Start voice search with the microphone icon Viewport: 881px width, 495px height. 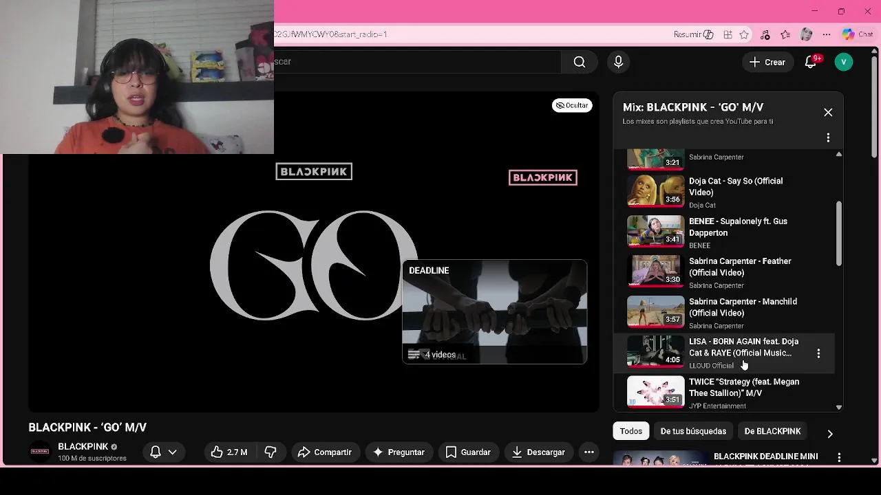[x=618, y=62]
